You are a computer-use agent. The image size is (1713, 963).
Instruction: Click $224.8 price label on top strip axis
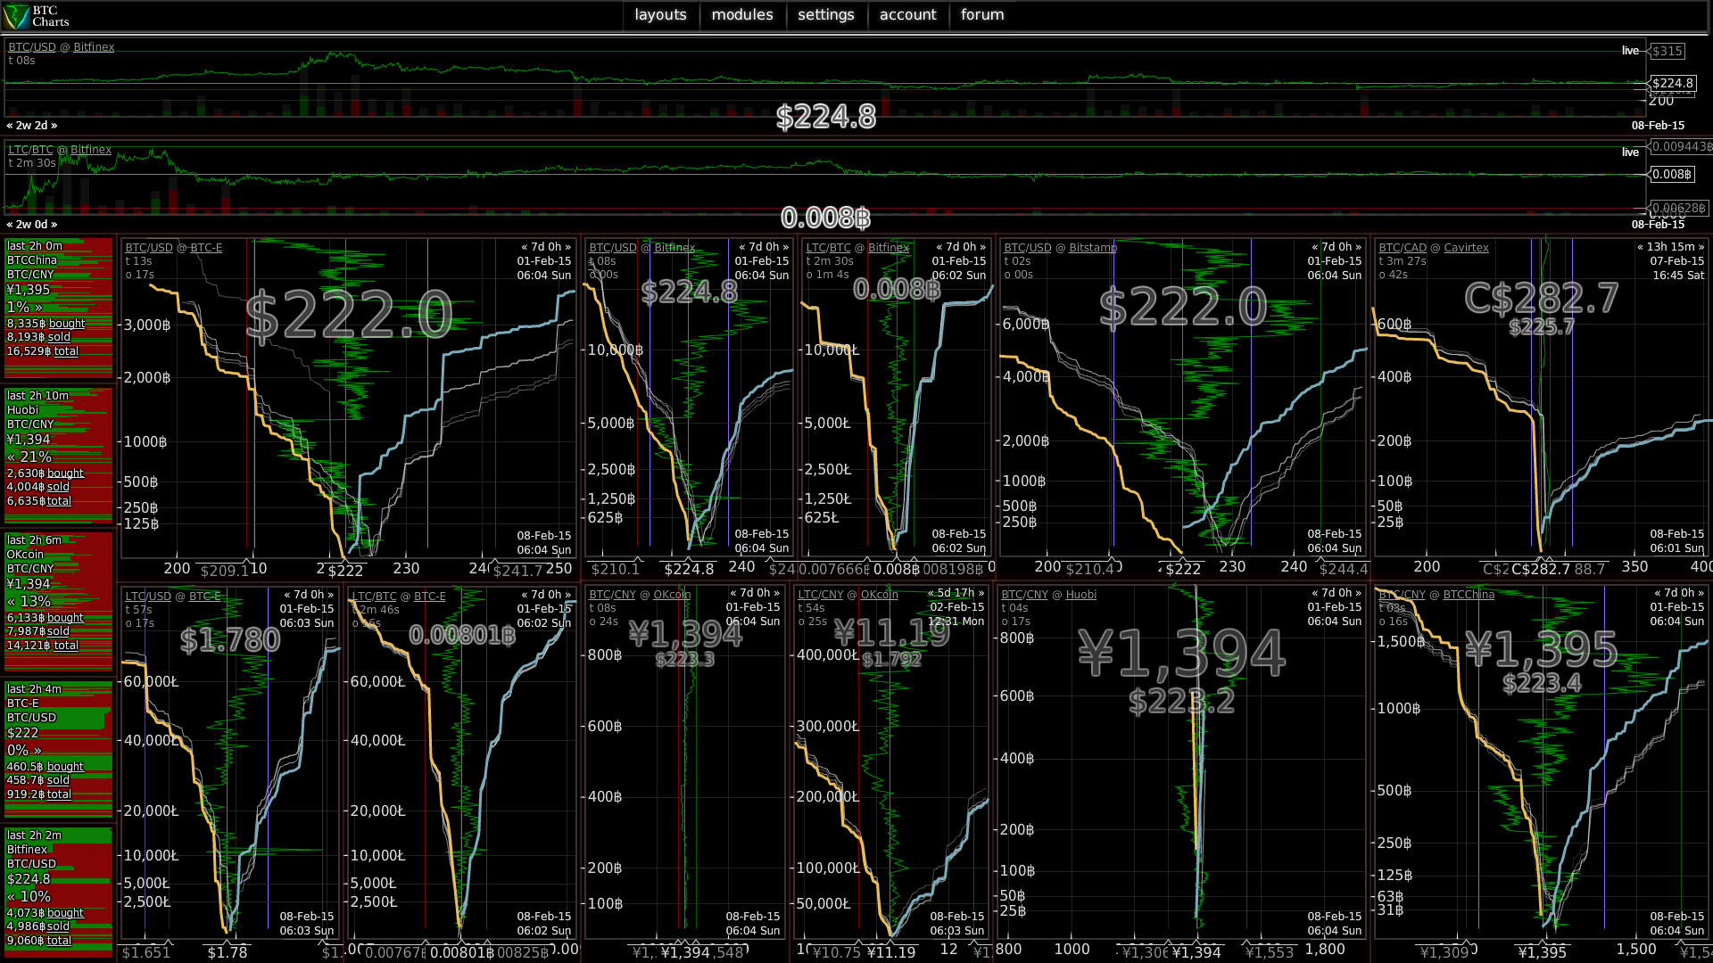click(x=1672, y=83)
